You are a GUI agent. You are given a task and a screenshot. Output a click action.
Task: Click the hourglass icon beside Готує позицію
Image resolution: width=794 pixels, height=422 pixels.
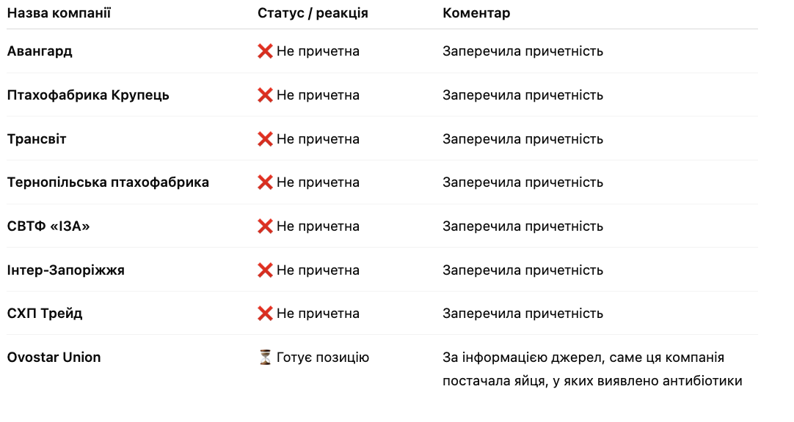[x=265, y=358]
